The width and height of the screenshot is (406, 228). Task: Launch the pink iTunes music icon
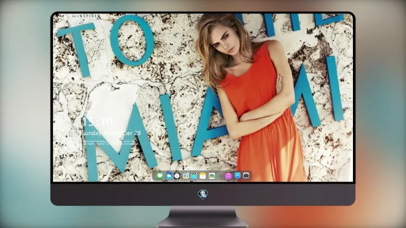pyautogui.click(x=228, y=176)
